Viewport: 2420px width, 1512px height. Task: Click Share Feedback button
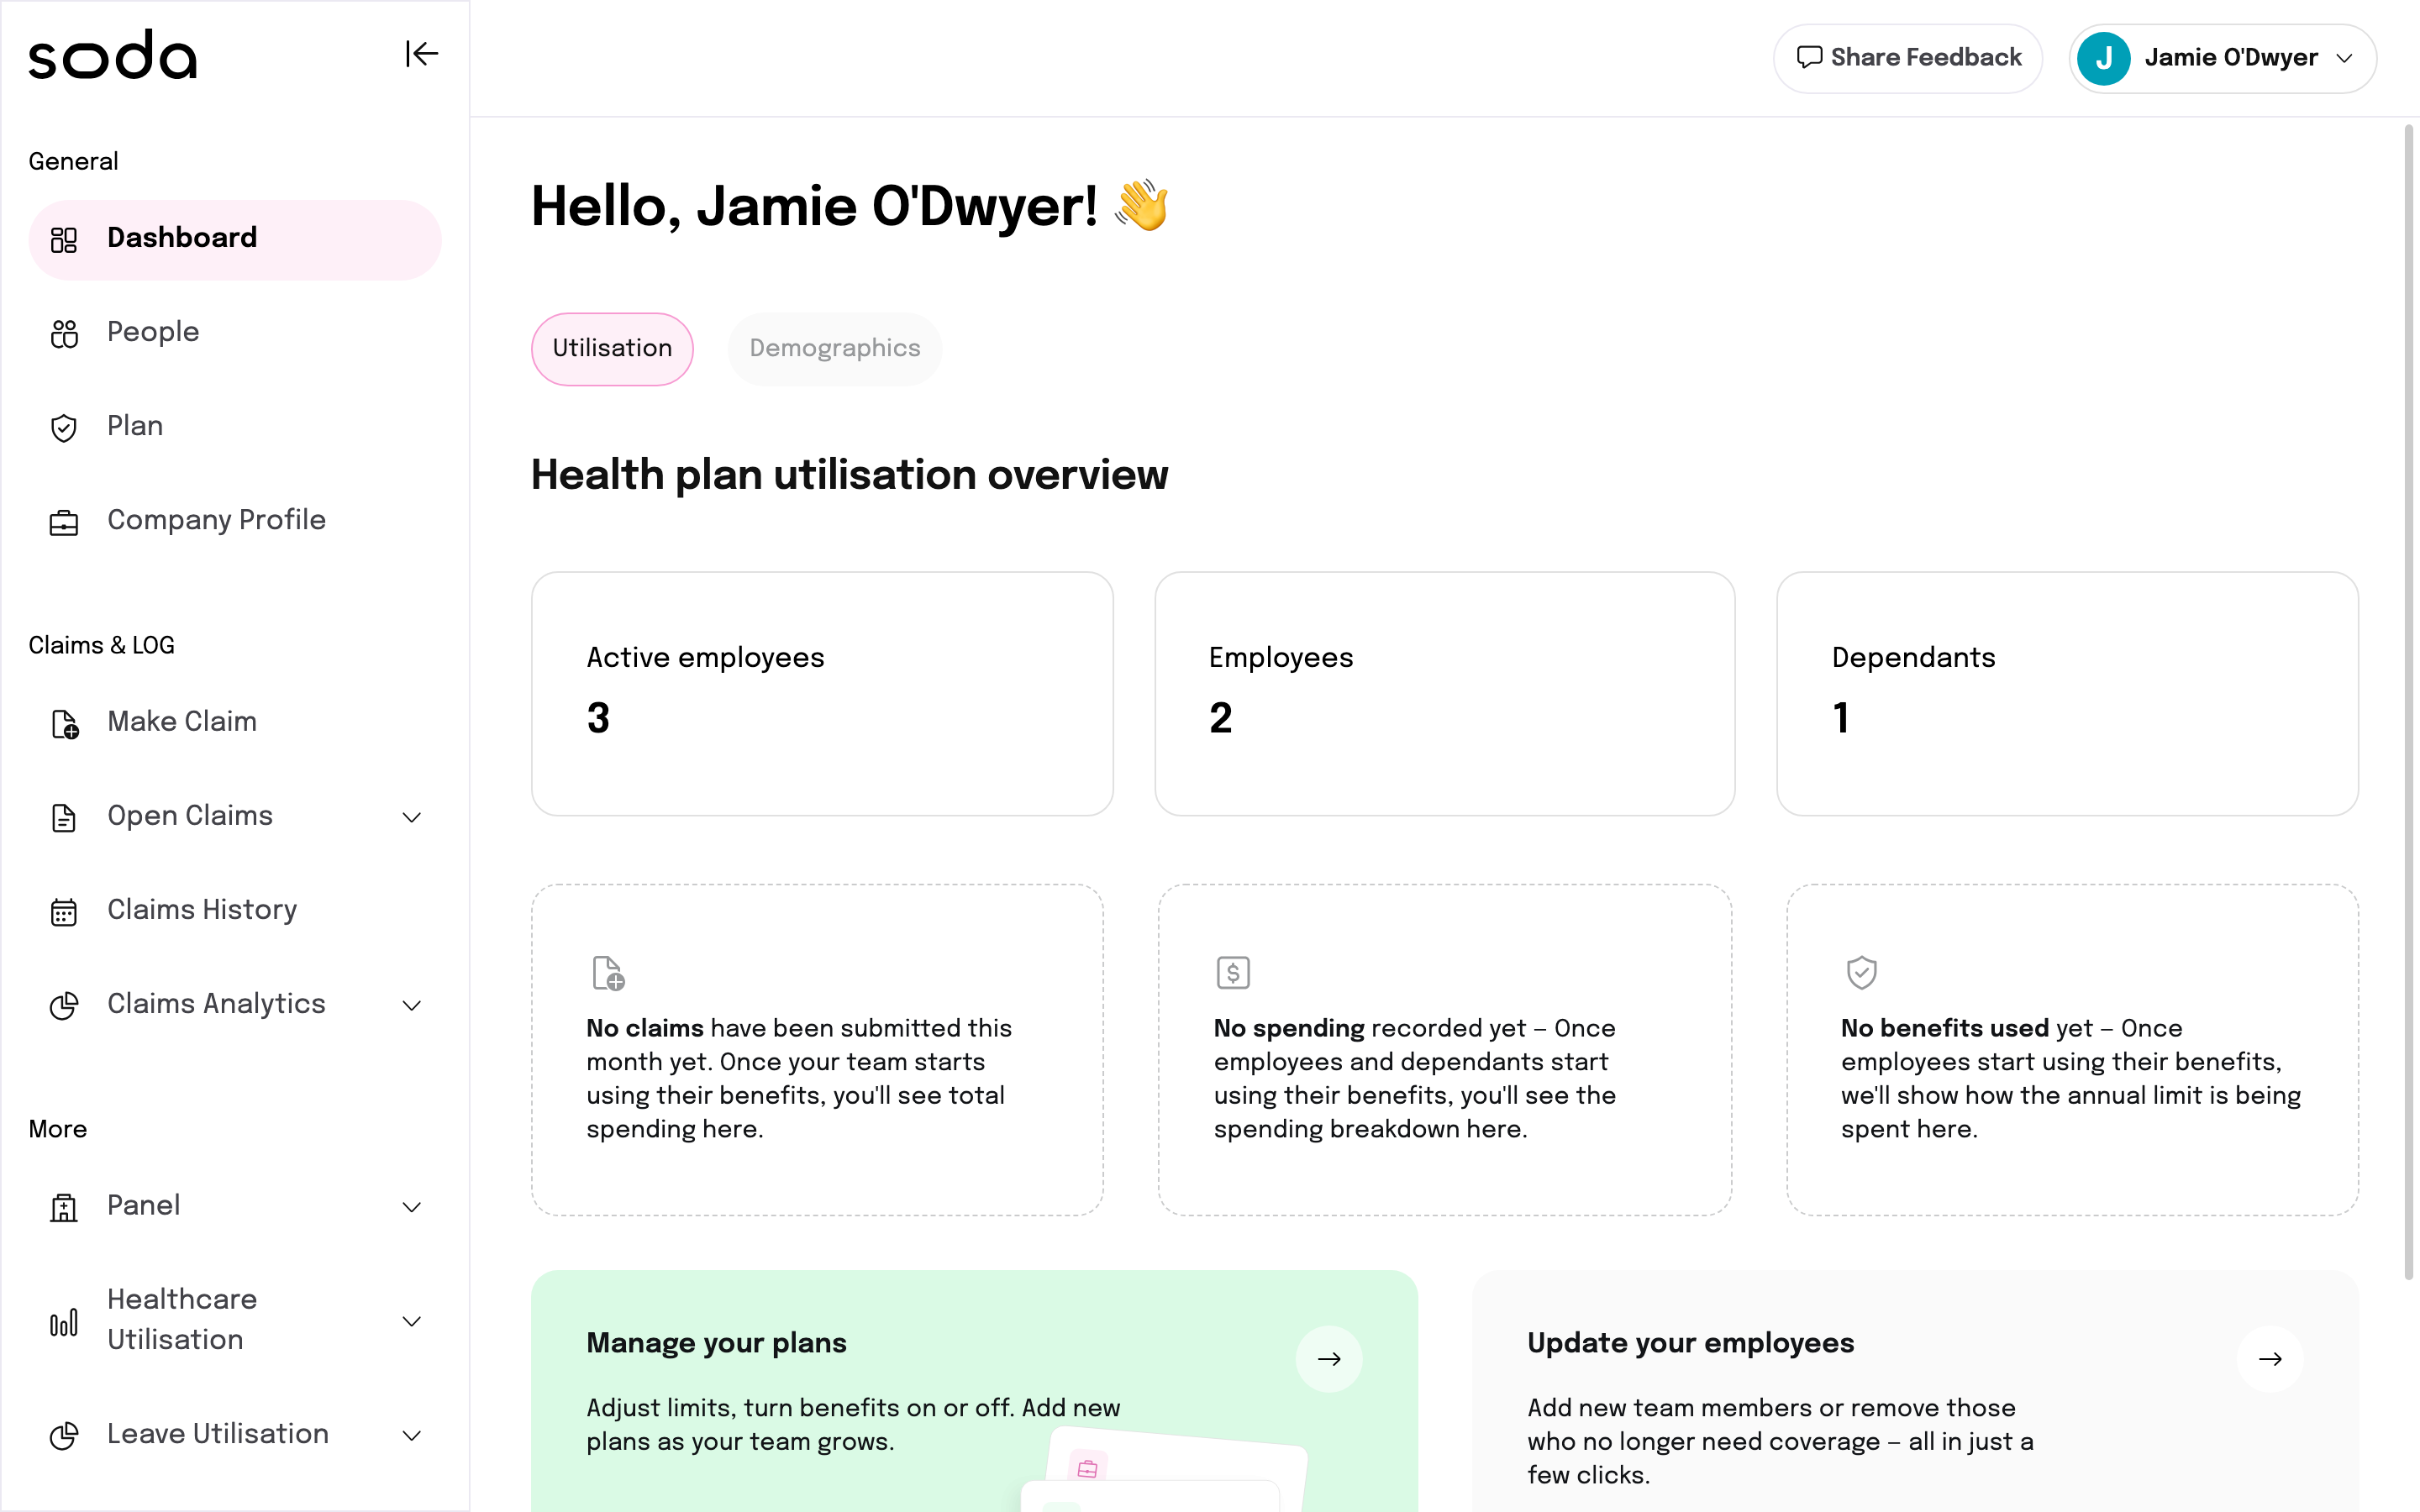pos(1908,58)
